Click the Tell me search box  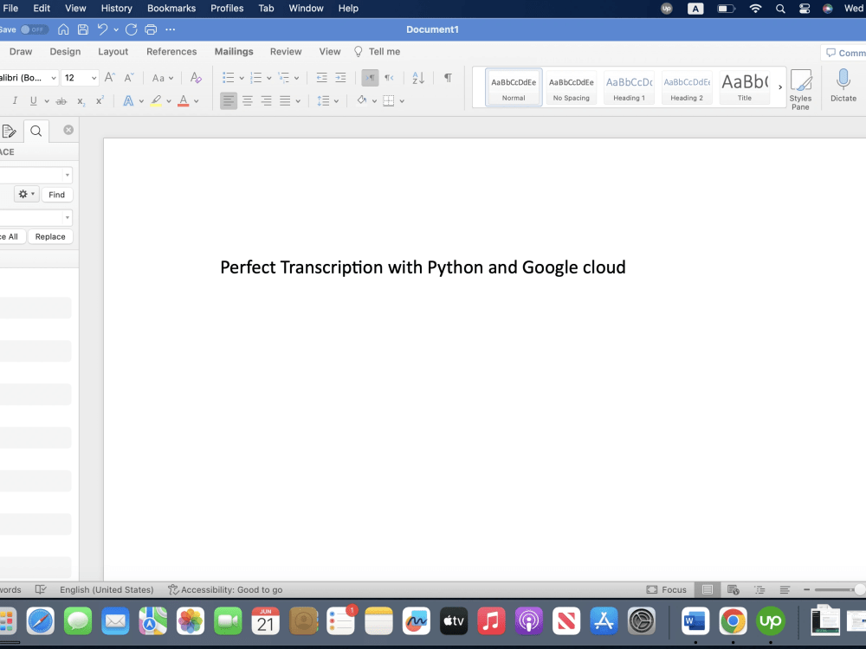point(378,52)
